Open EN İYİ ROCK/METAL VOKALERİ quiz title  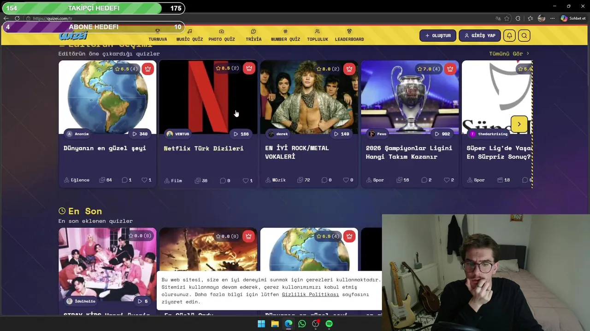[x=297, y=152]
